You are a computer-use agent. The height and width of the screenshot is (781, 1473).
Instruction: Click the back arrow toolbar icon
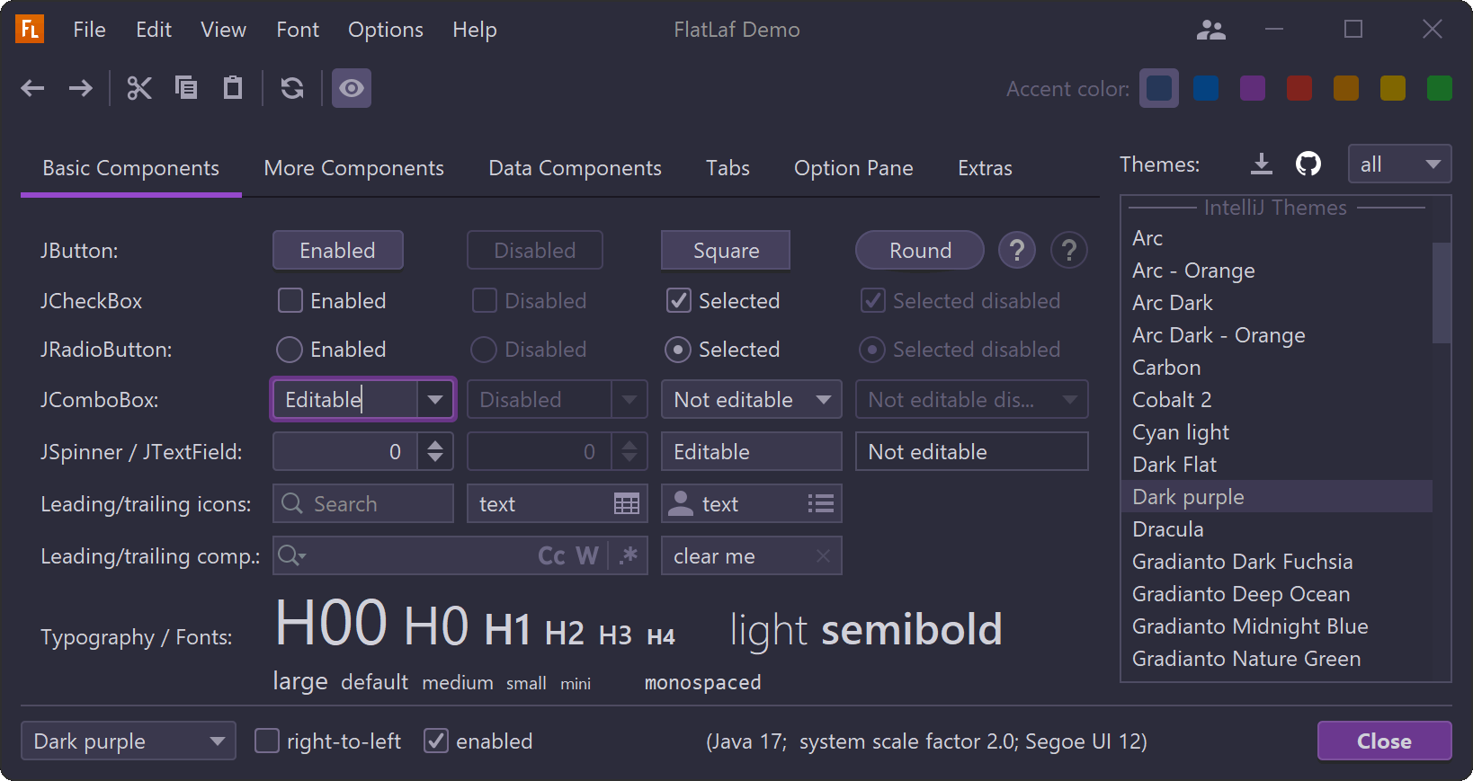click(x=32, y=88)
